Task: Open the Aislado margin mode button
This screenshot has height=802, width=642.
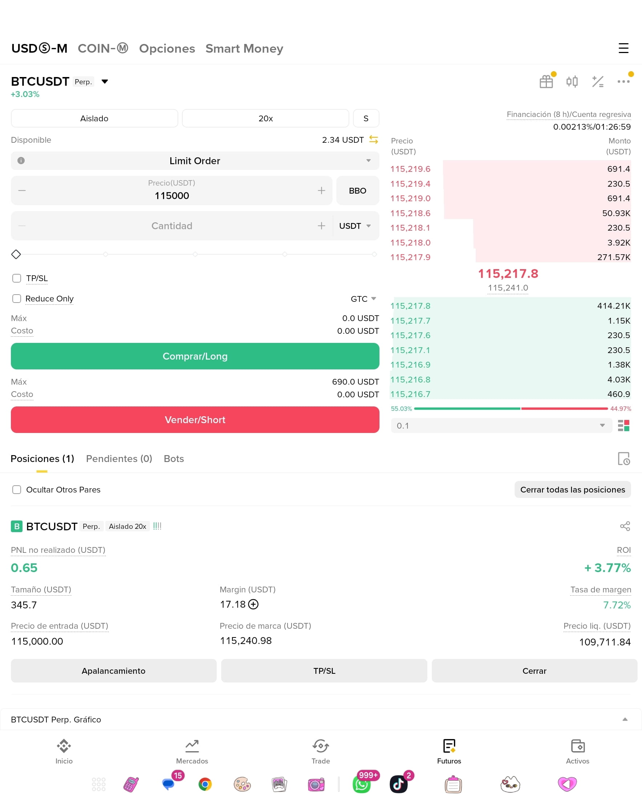Action: (x=94, y=118)
